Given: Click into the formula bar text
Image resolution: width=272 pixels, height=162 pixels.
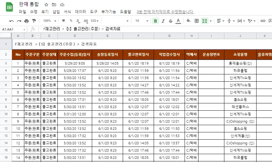Looking at the screenshot, I should (x=82, y=29).
